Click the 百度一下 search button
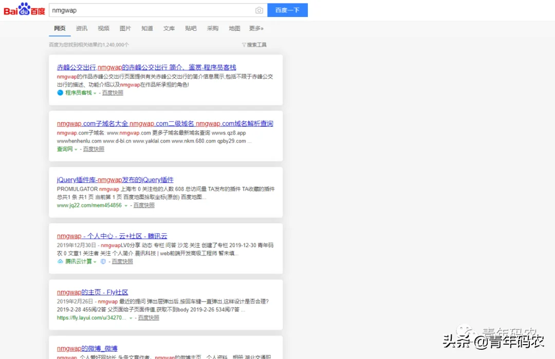The width and height of the screenshot is (555, 359). (287, 10)
